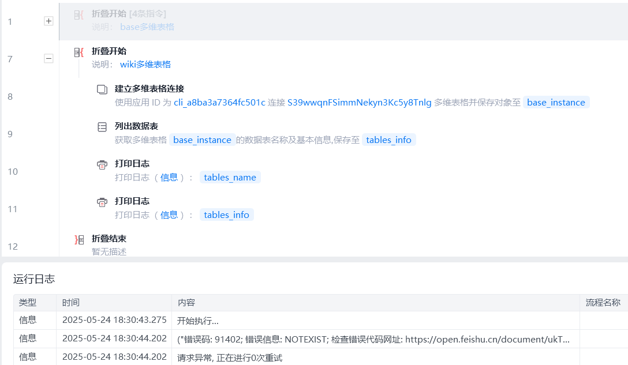Click the collapsed fold-start icon for base多维表格
Viewport: 628px width, 365px height.
point(79,15)
